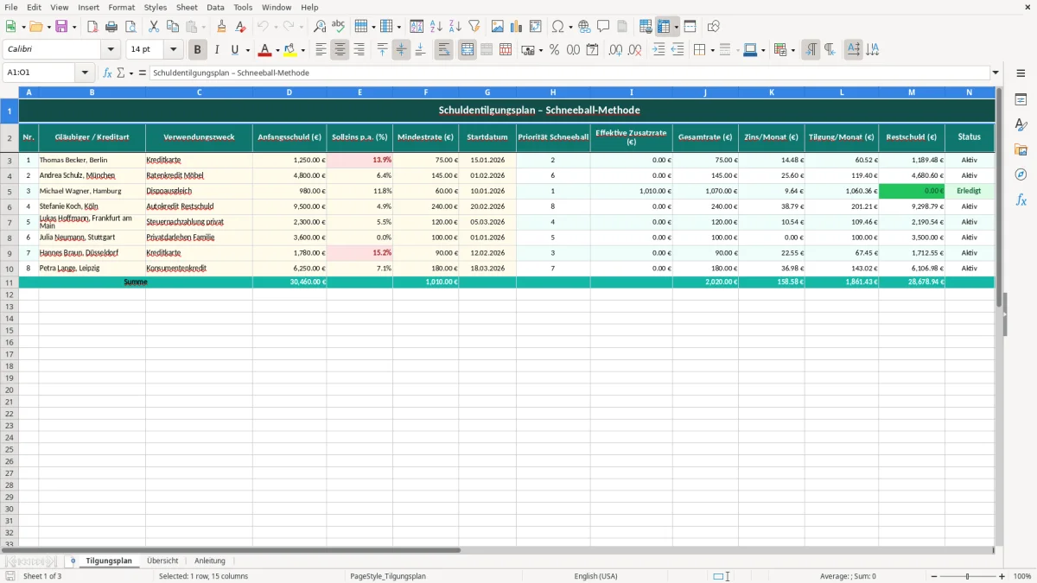The height and width of the screenshot is (583, 1037).
Task: Click the Save document icon
Action: coord(60,27)
